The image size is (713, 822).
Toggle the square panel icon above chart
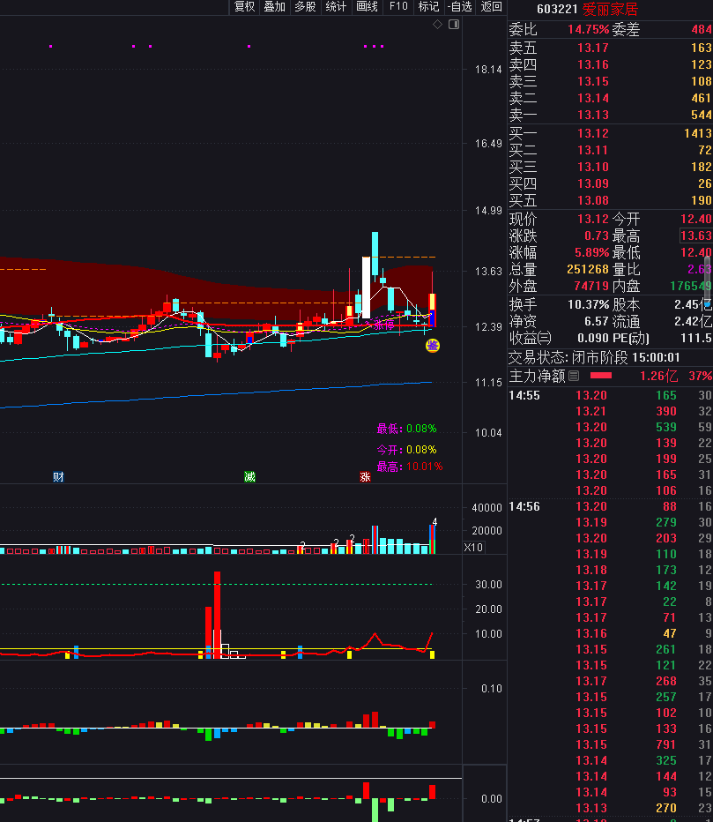pyautogui.click(x=454, y=25)
